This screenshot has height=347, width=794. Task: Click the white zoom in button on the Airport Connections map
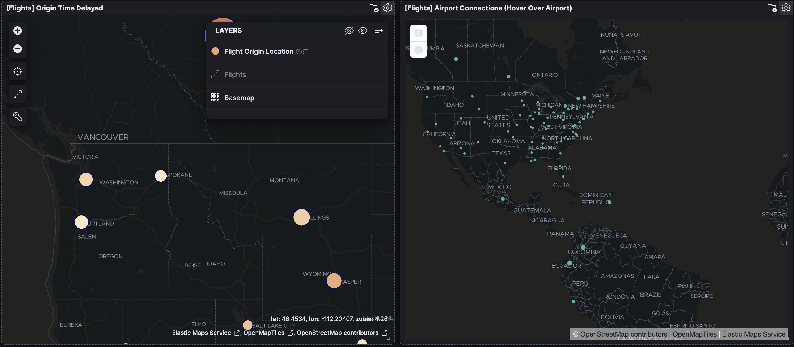418,33
